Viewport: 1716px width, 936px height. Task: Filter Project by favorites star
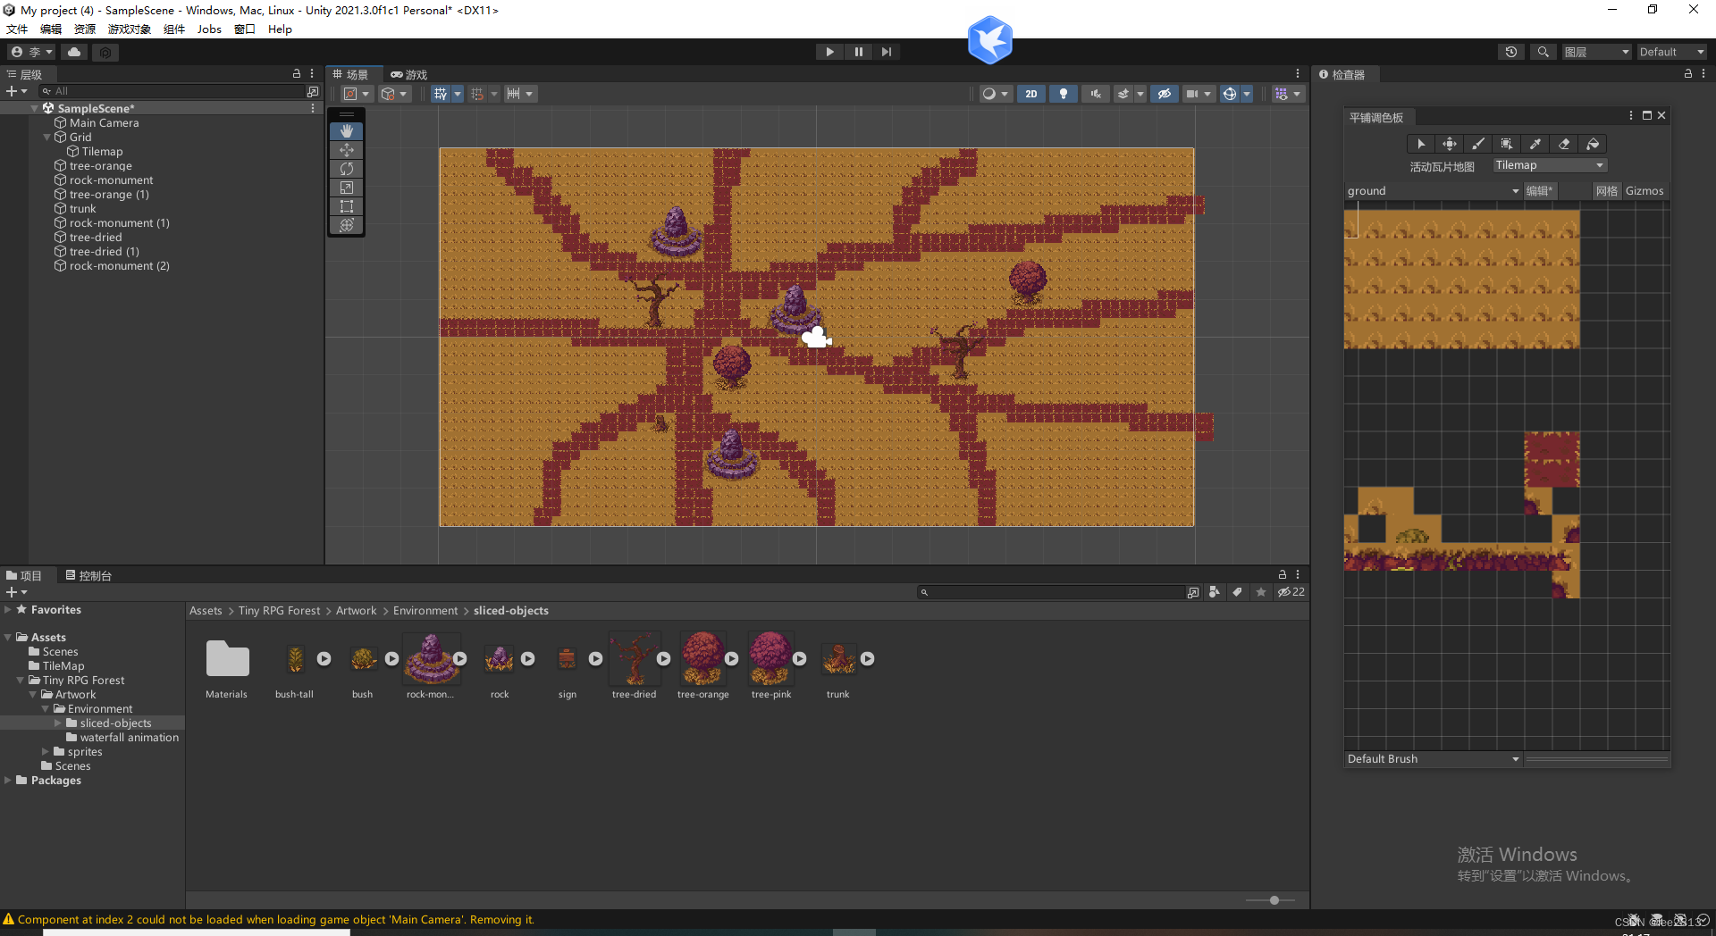[1260, 592]
